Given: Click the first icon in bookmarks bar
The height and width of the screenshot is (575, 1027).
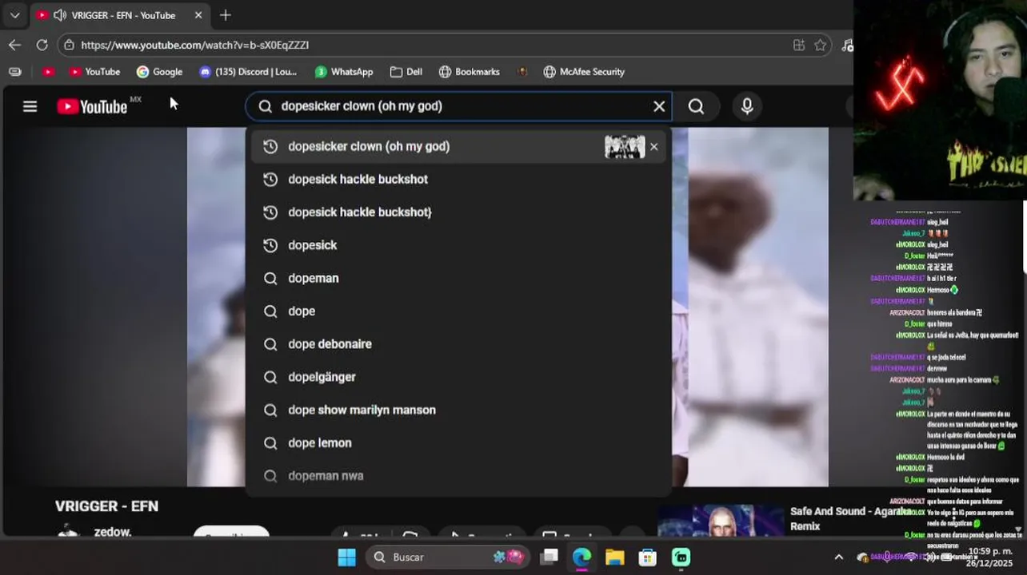Looking at the screenshot, I should tap(14, 72).
